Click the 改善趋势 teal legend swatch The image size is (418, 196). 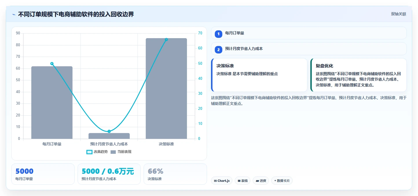(89, 152)
